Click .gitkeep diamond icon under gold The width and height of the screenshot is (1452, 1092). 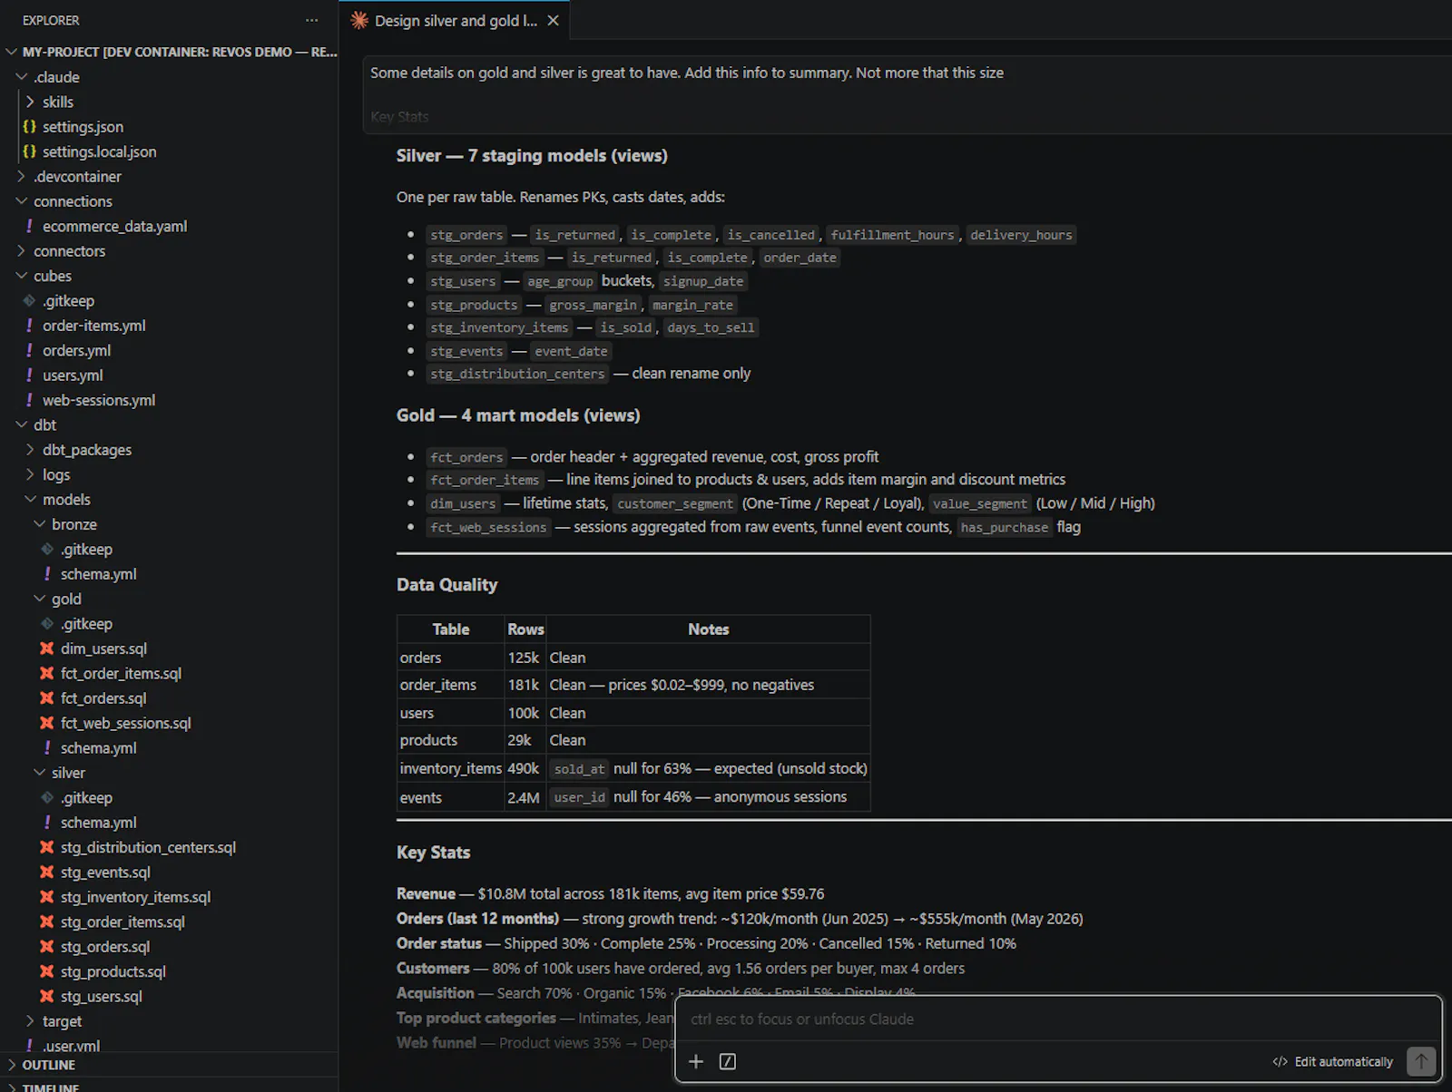pos(47,624)
